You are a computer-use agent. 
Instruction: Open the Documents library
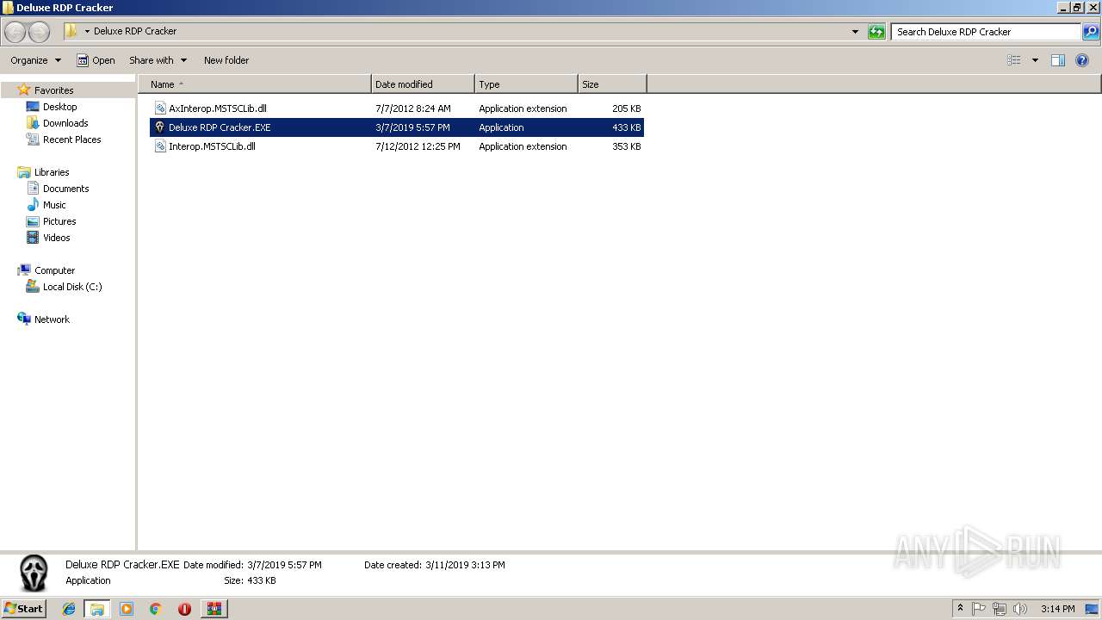(65, 189)
